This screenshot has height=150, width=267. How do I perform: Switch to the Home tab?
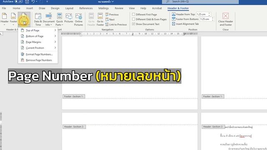(x=16, y=8)
